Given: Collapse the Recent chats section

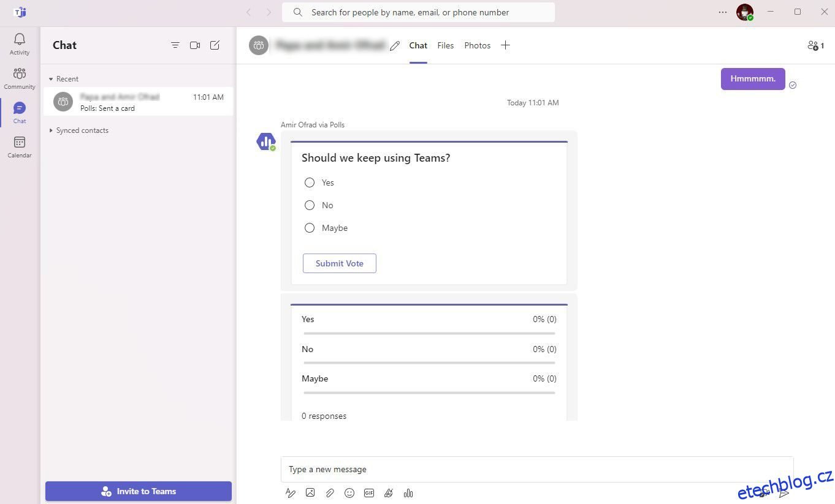Looking at the screenshot, I should [x=64, y=79].
